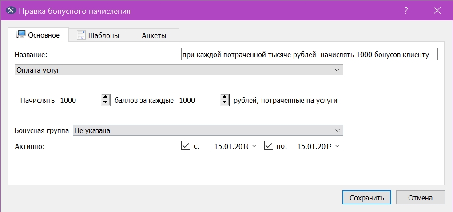Expand the Оплата услуг dropdown
The image size is (453, 212).
[x=179, y=70]
